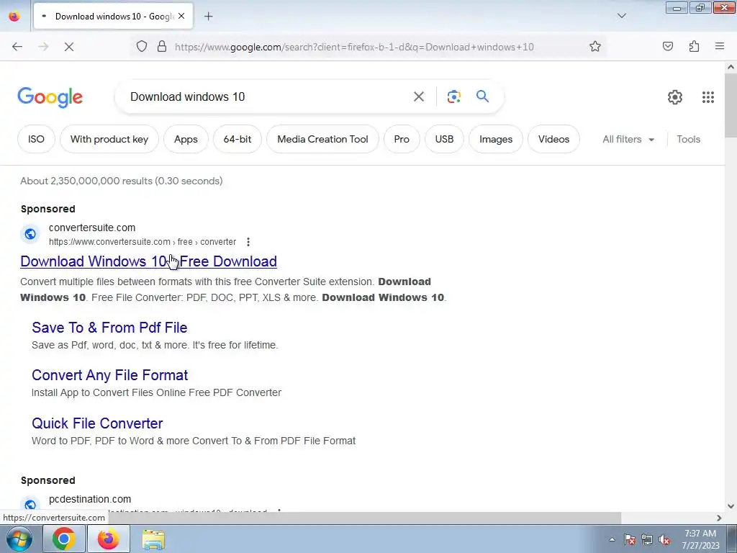Open the Windows Start menu orb
The height and width of the screenshot is (553, 737).
pos(19,539)
